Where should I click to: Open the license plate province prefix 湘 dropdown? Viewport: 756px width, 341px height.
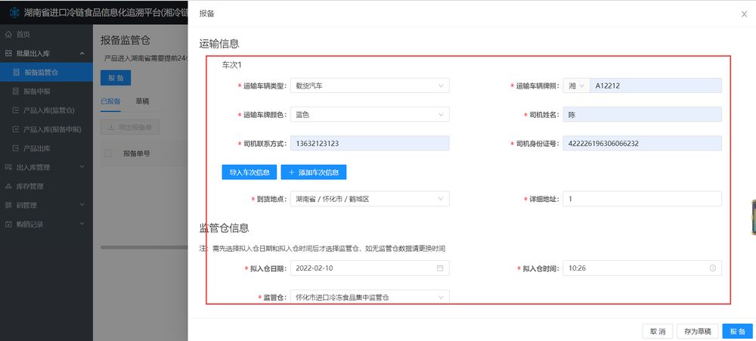[x=575, y=86]
